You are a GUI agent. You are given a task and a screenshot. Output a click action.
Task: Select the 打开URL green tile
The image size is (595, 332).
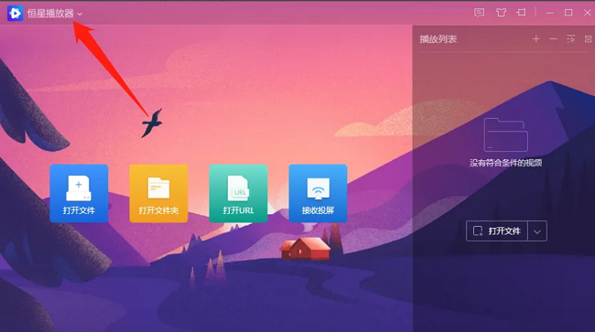238,193
